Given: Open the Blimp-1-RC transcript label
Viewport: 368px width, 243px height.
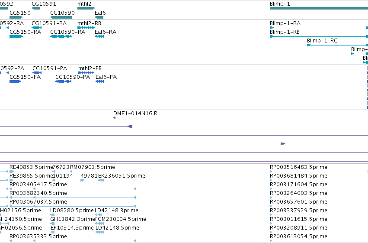Looking at the screenshot, I should coord(322,41).
